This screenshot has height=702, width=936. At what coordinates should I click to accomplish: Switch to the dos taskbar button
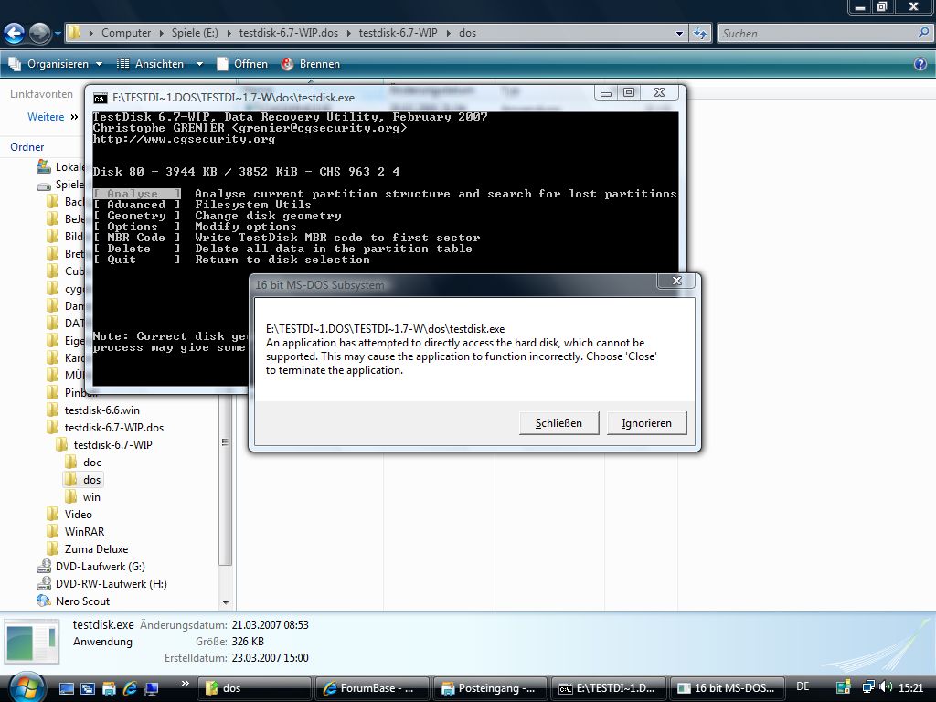(x=256, y=688)
